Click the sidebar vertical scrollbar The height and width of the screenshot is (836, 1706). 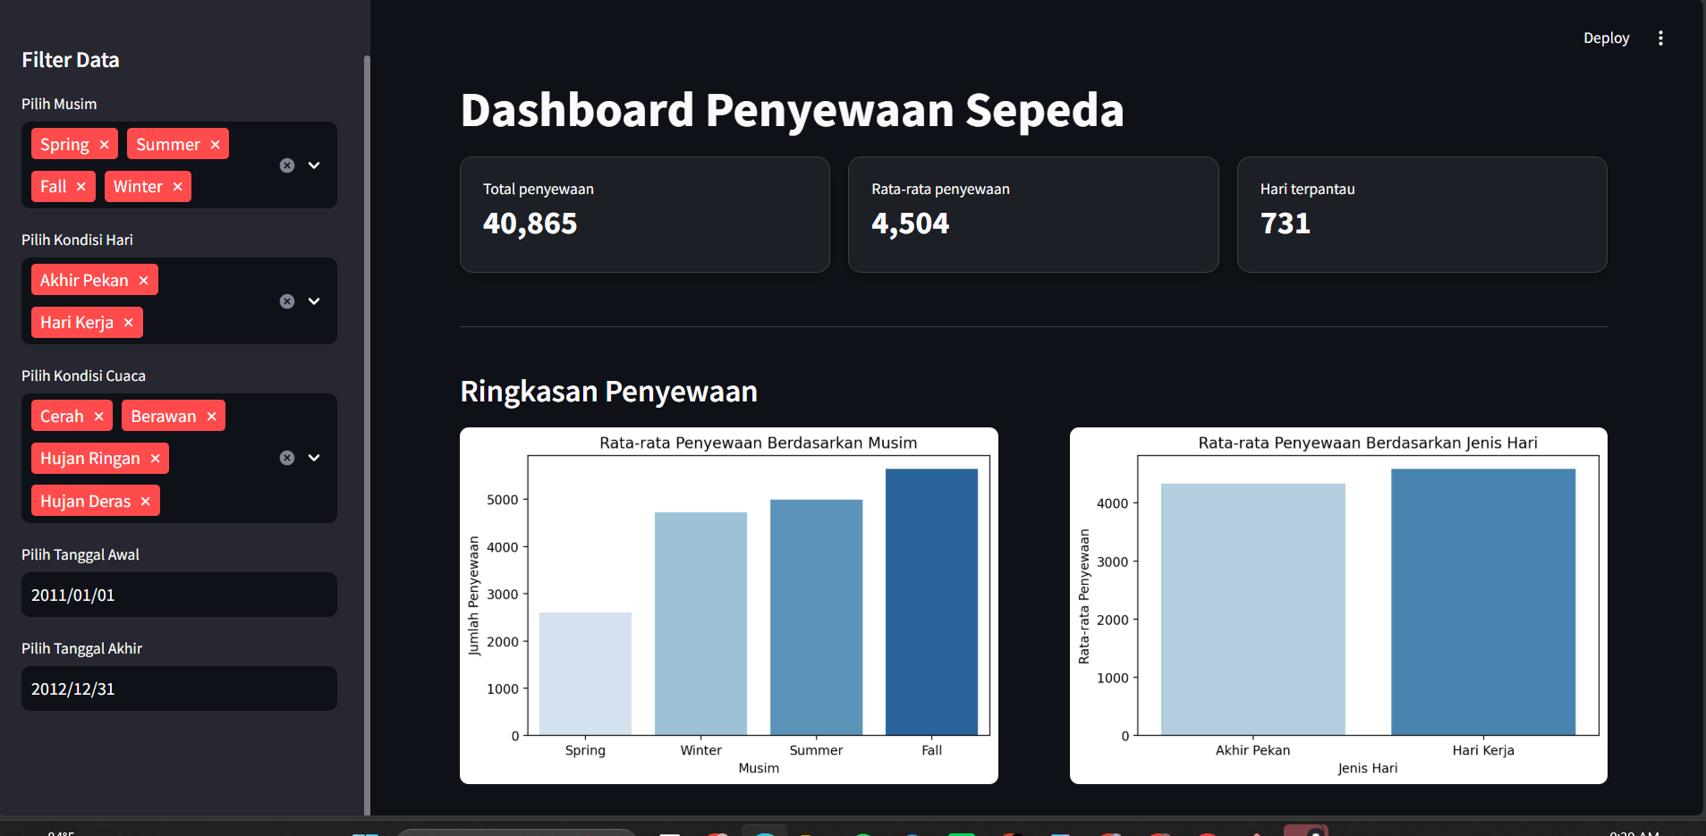coord(367,435)
